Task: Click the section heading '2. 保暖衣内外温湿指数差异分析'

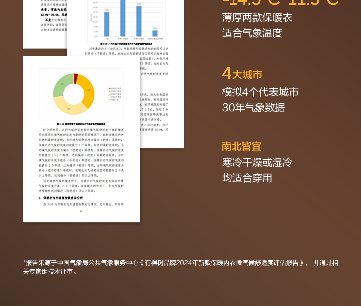Action: [x=60, y=198]
